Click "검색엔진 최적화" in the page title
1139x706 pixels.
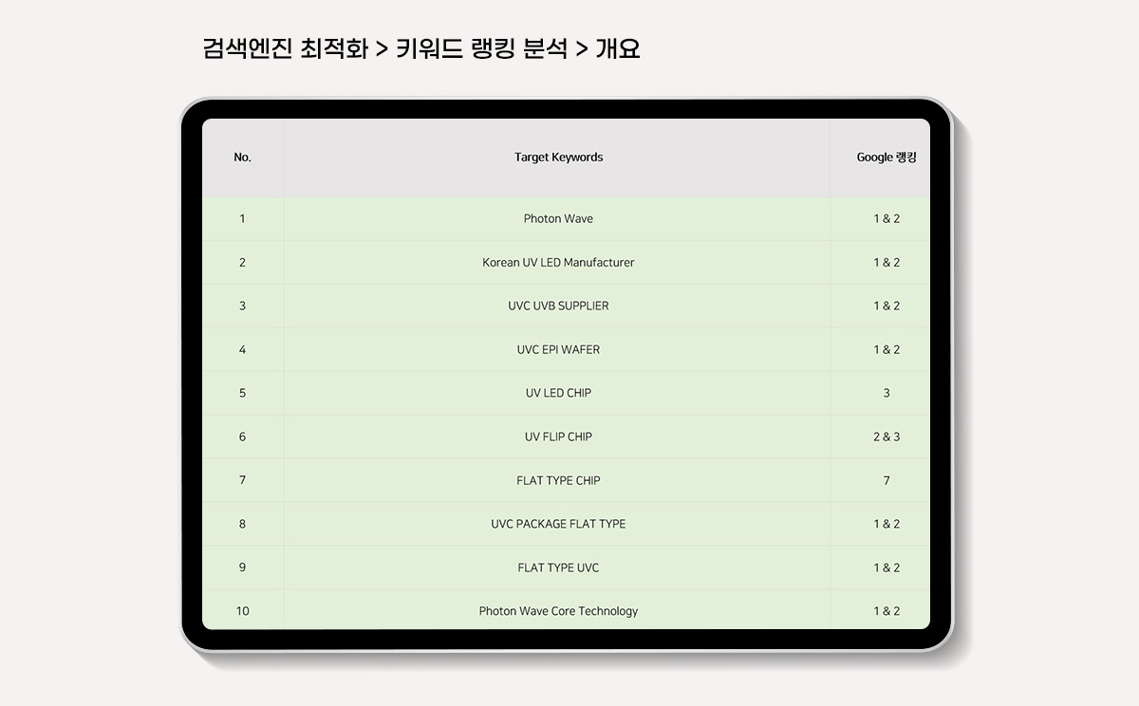pos(285,48)
